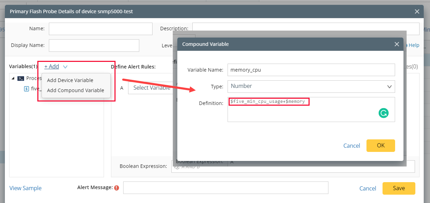Click the Process terminal icon in variables tree

tap(21, 78)
